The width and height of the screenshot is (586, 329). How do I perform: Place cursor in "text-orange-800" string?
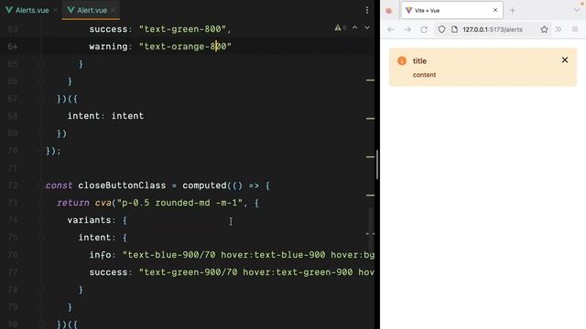point(185,47)
